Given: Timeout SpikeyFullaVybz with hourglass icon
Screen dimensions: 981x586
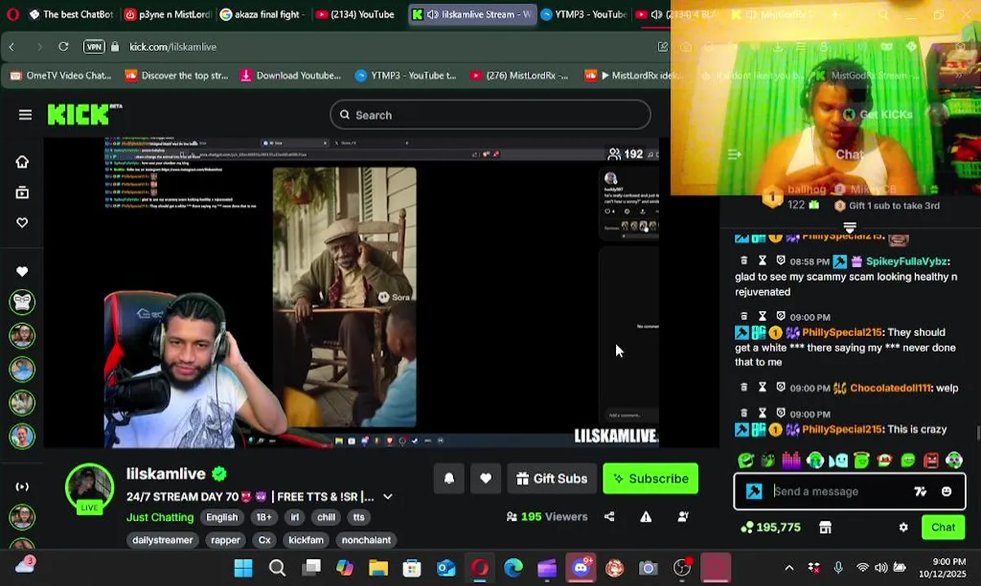Looking at the screenshot, I should 762,261.
